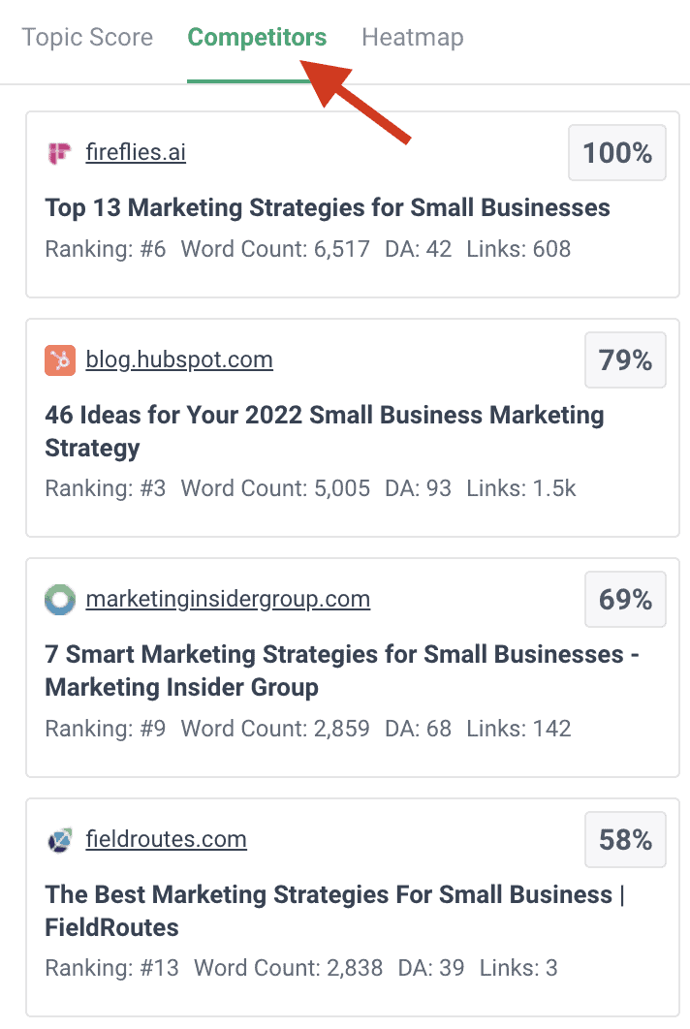Click the fireflies.ai favicon icon
The image size is (690, 1029).
pos(60,153)
